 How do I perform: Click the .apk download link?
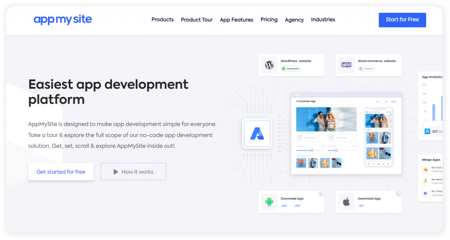tap(284, 205)
